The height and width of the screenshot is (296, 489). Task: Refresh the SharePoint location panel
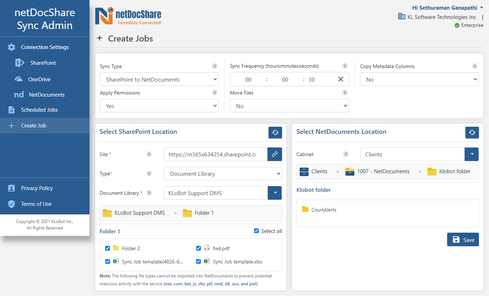pos(275,132)
